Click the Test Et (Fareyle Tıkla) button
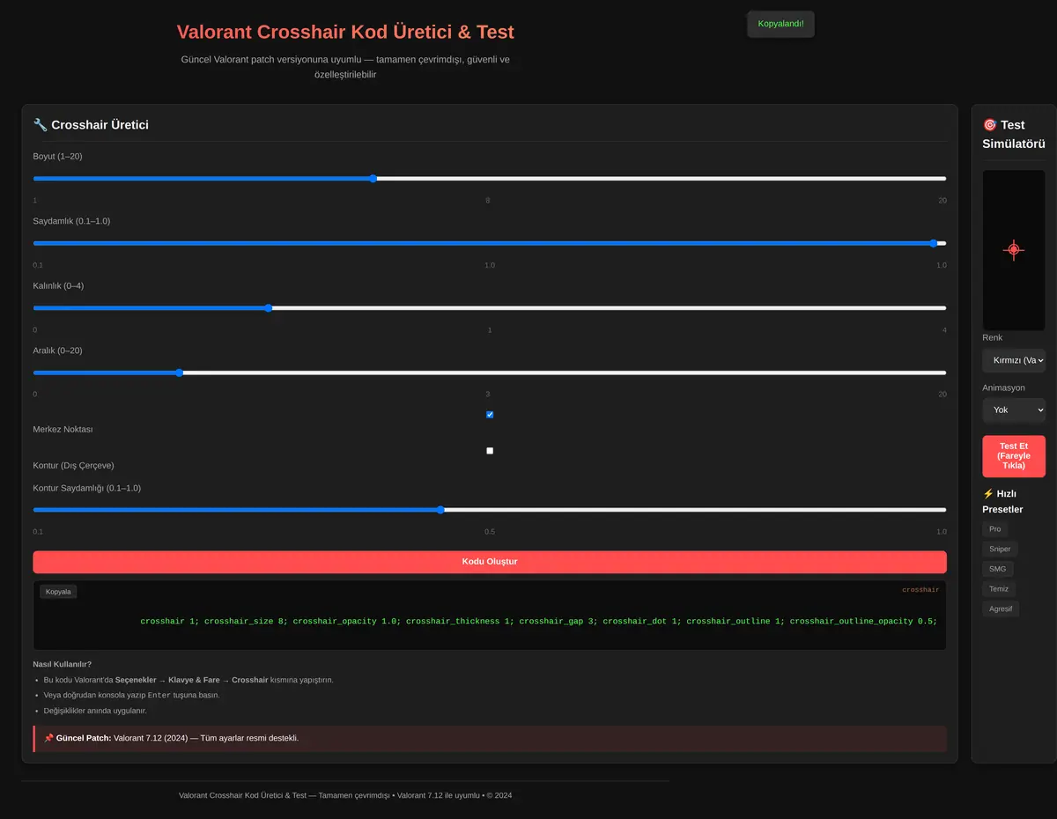1057x819 pixels. coord(1014,456)
